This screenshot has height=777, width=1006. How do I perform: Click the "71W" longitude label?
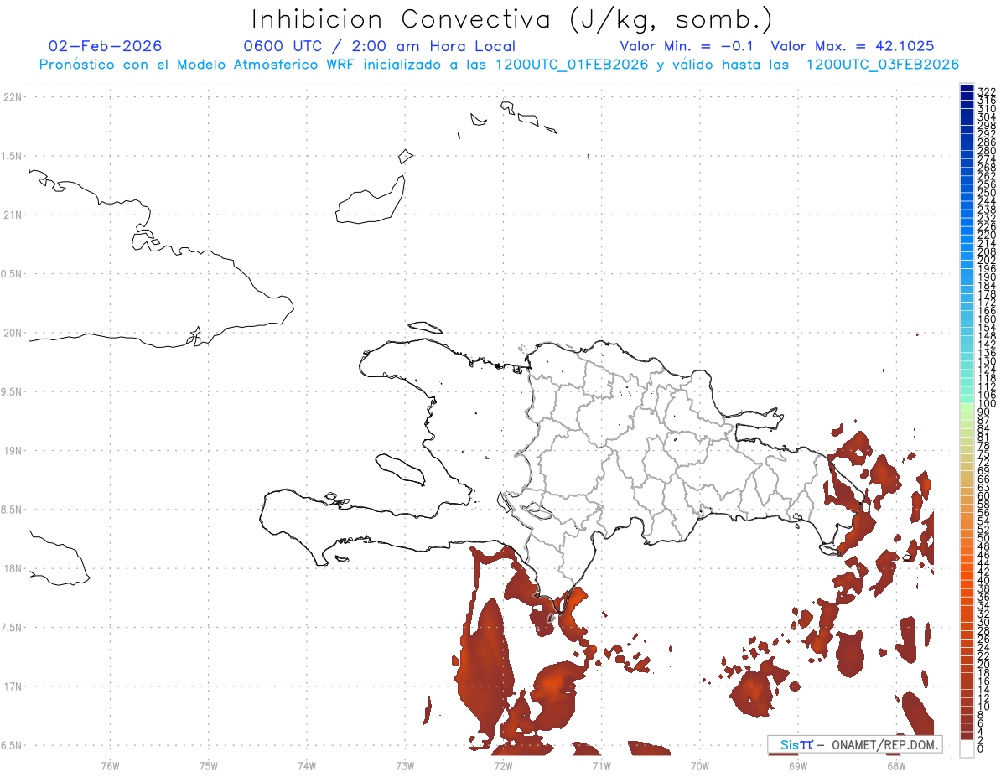point(601,764)
